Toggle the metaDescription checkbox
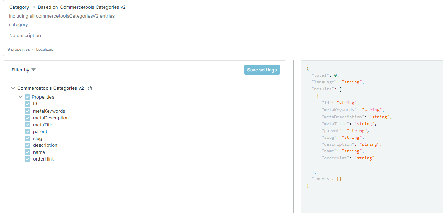 (x=27, y=118)
